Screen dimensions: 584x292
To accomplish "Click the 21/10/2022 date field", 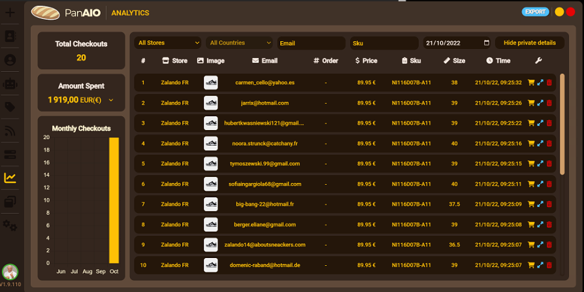I will [457, 43].
